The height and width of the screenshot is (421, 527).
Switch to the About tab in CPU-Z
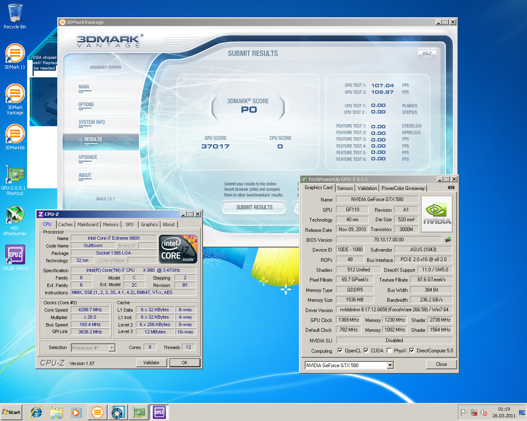click(169, 224)
